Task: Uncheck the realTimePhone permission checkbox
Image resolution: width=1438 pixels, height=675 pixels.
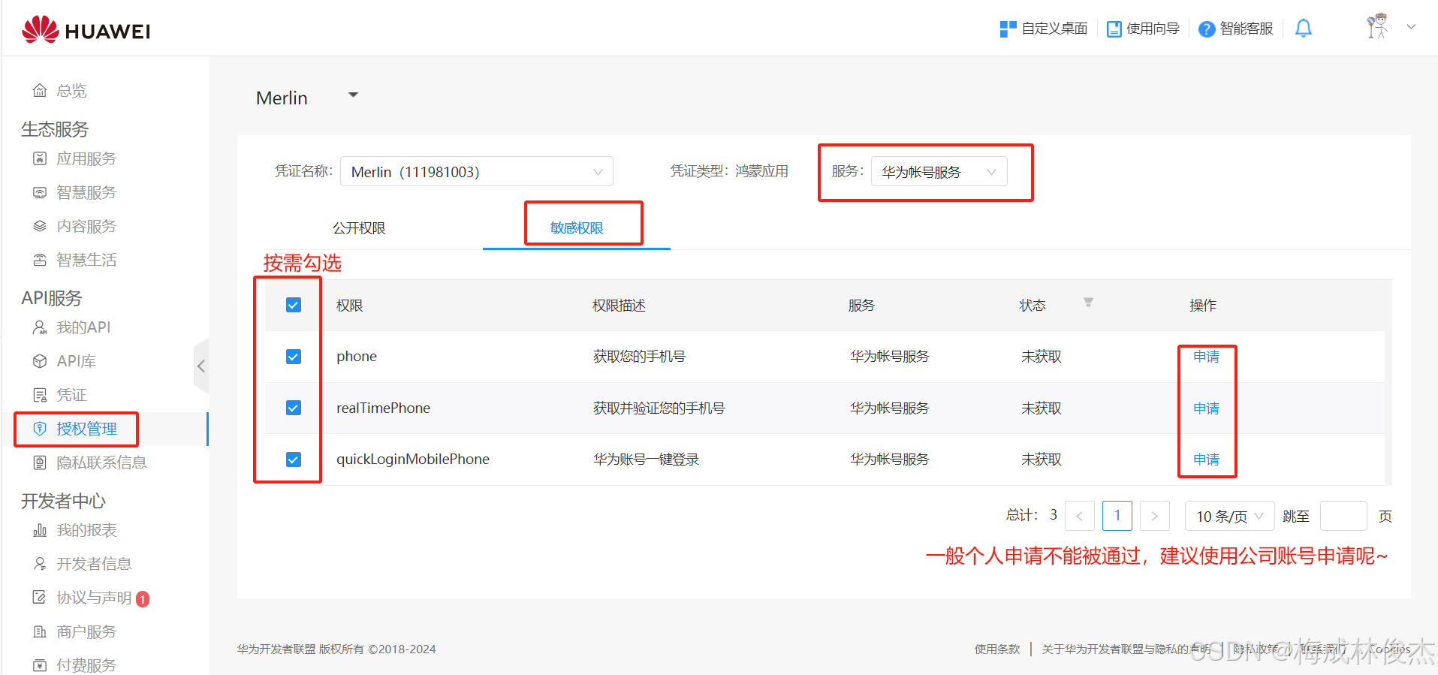Action: pos(294,408)
